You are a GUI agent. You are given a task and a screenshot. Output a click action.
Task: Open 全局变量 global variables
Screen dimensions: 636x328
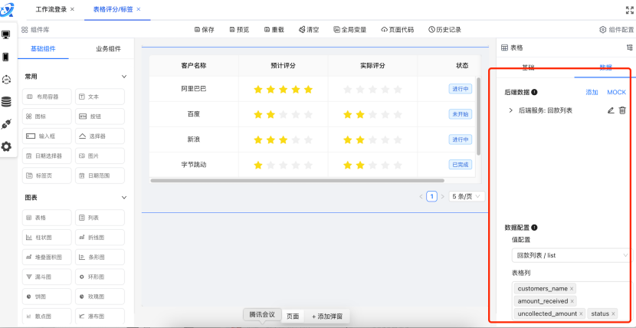(x=350, y=30)
